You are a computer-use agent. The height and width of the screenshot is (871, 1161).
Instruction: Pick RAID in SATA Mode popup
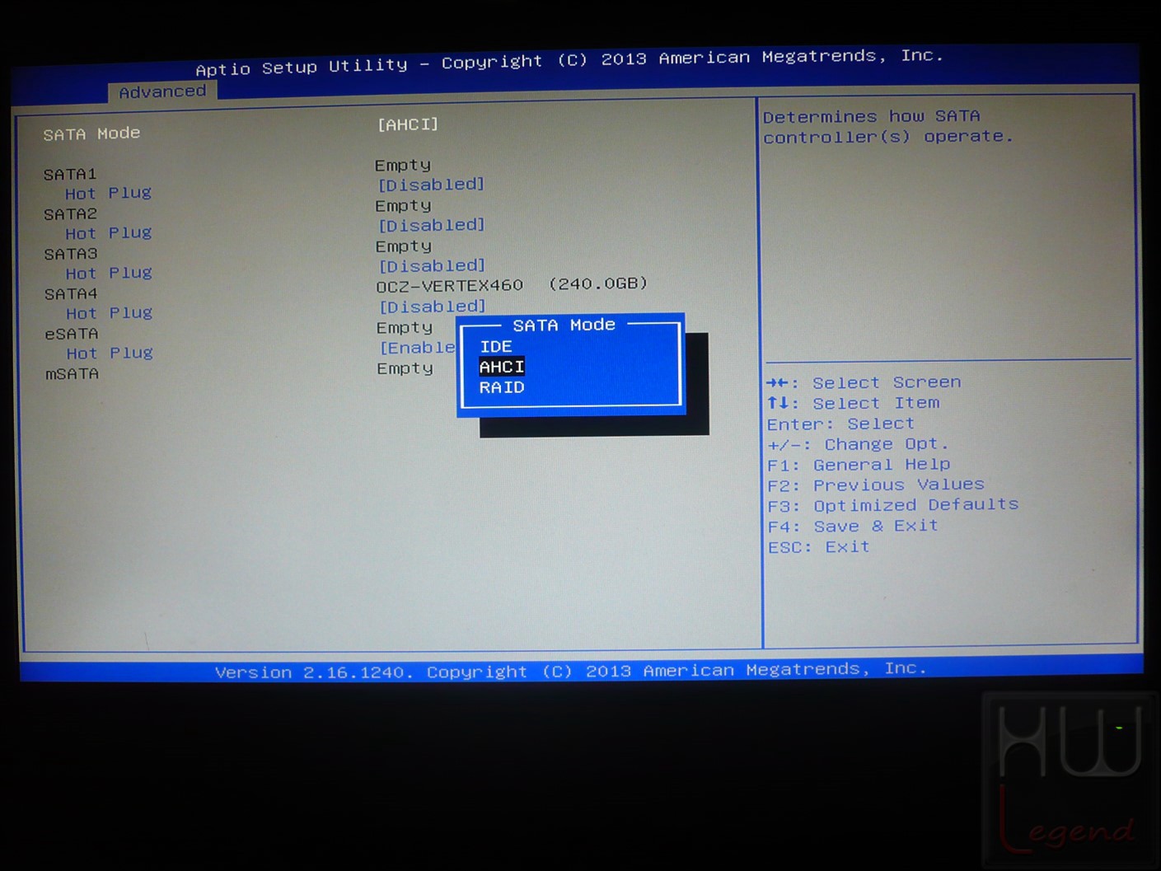click(502, 387)
